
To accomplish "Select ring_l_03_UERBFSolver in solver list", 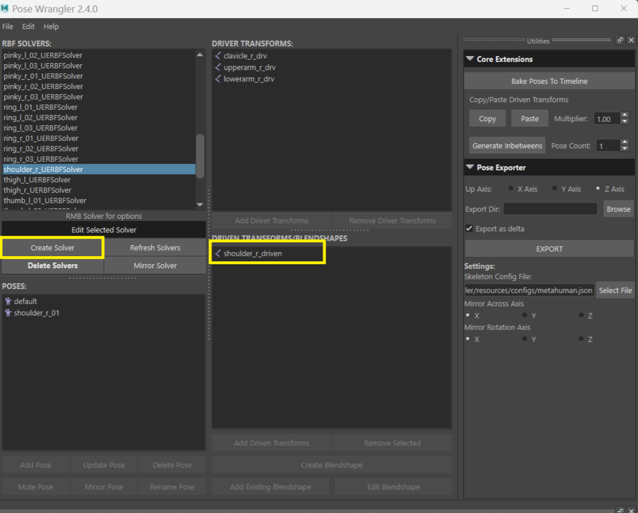I will point(99,128).
